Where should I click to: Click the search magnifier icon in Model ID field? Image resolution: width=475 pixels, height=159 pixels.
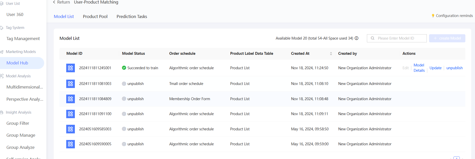pyautogui.click(x=372, y=38)
